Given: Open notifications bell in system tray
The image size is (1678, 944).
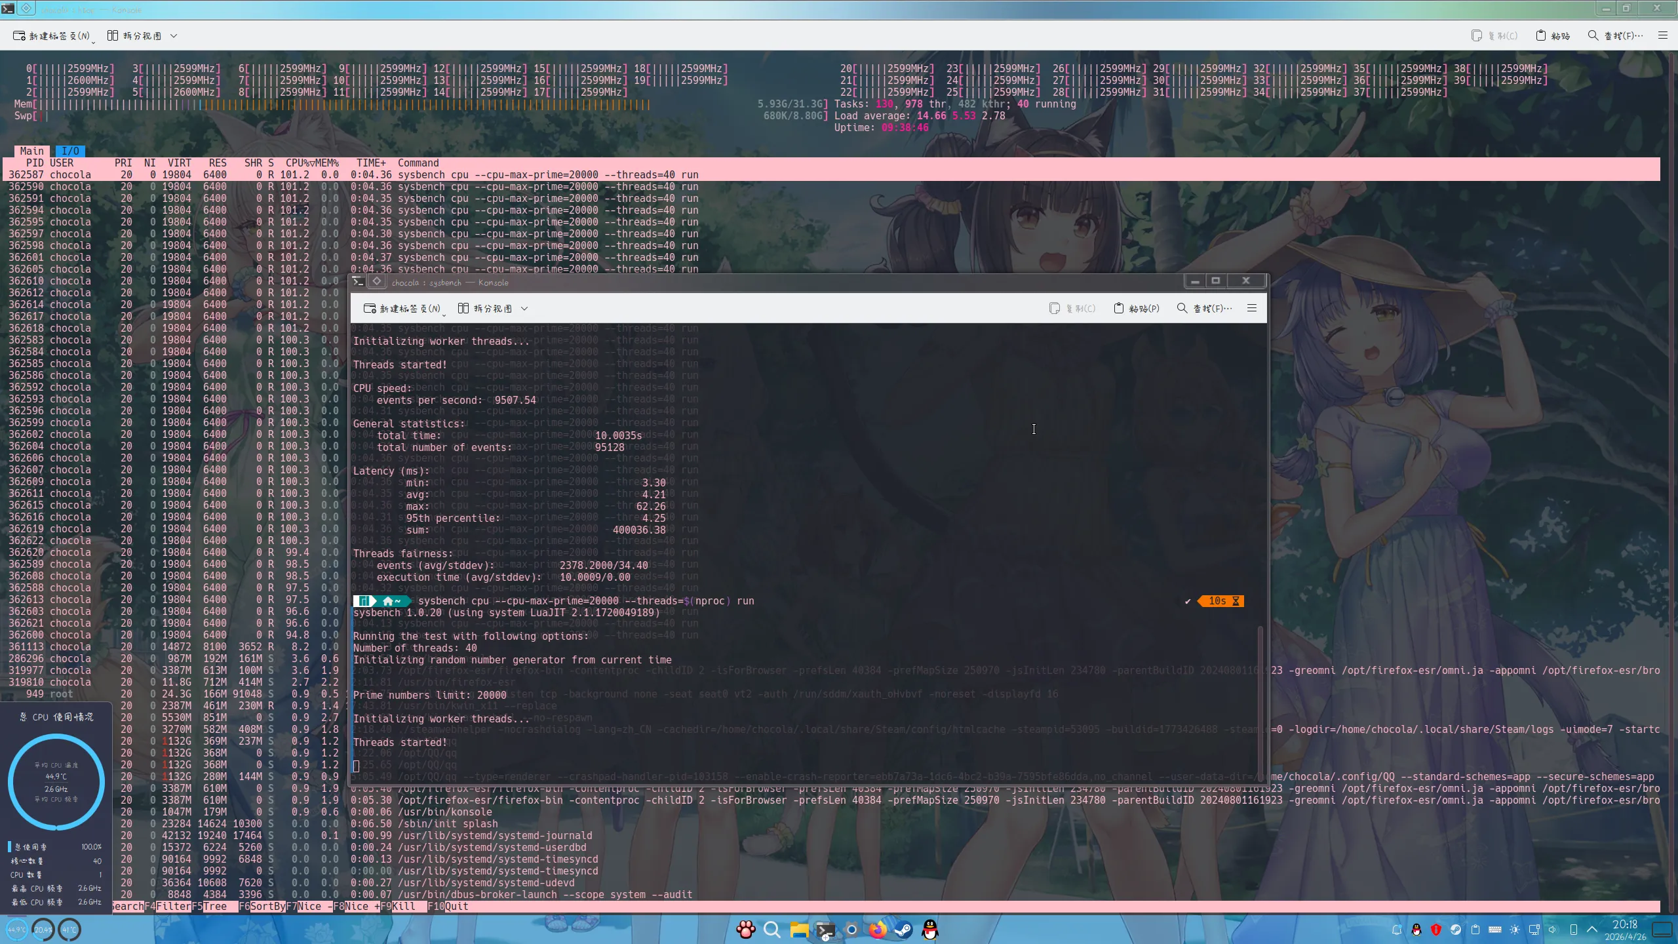Looking at the screenshot, I should pos(1397,930).
